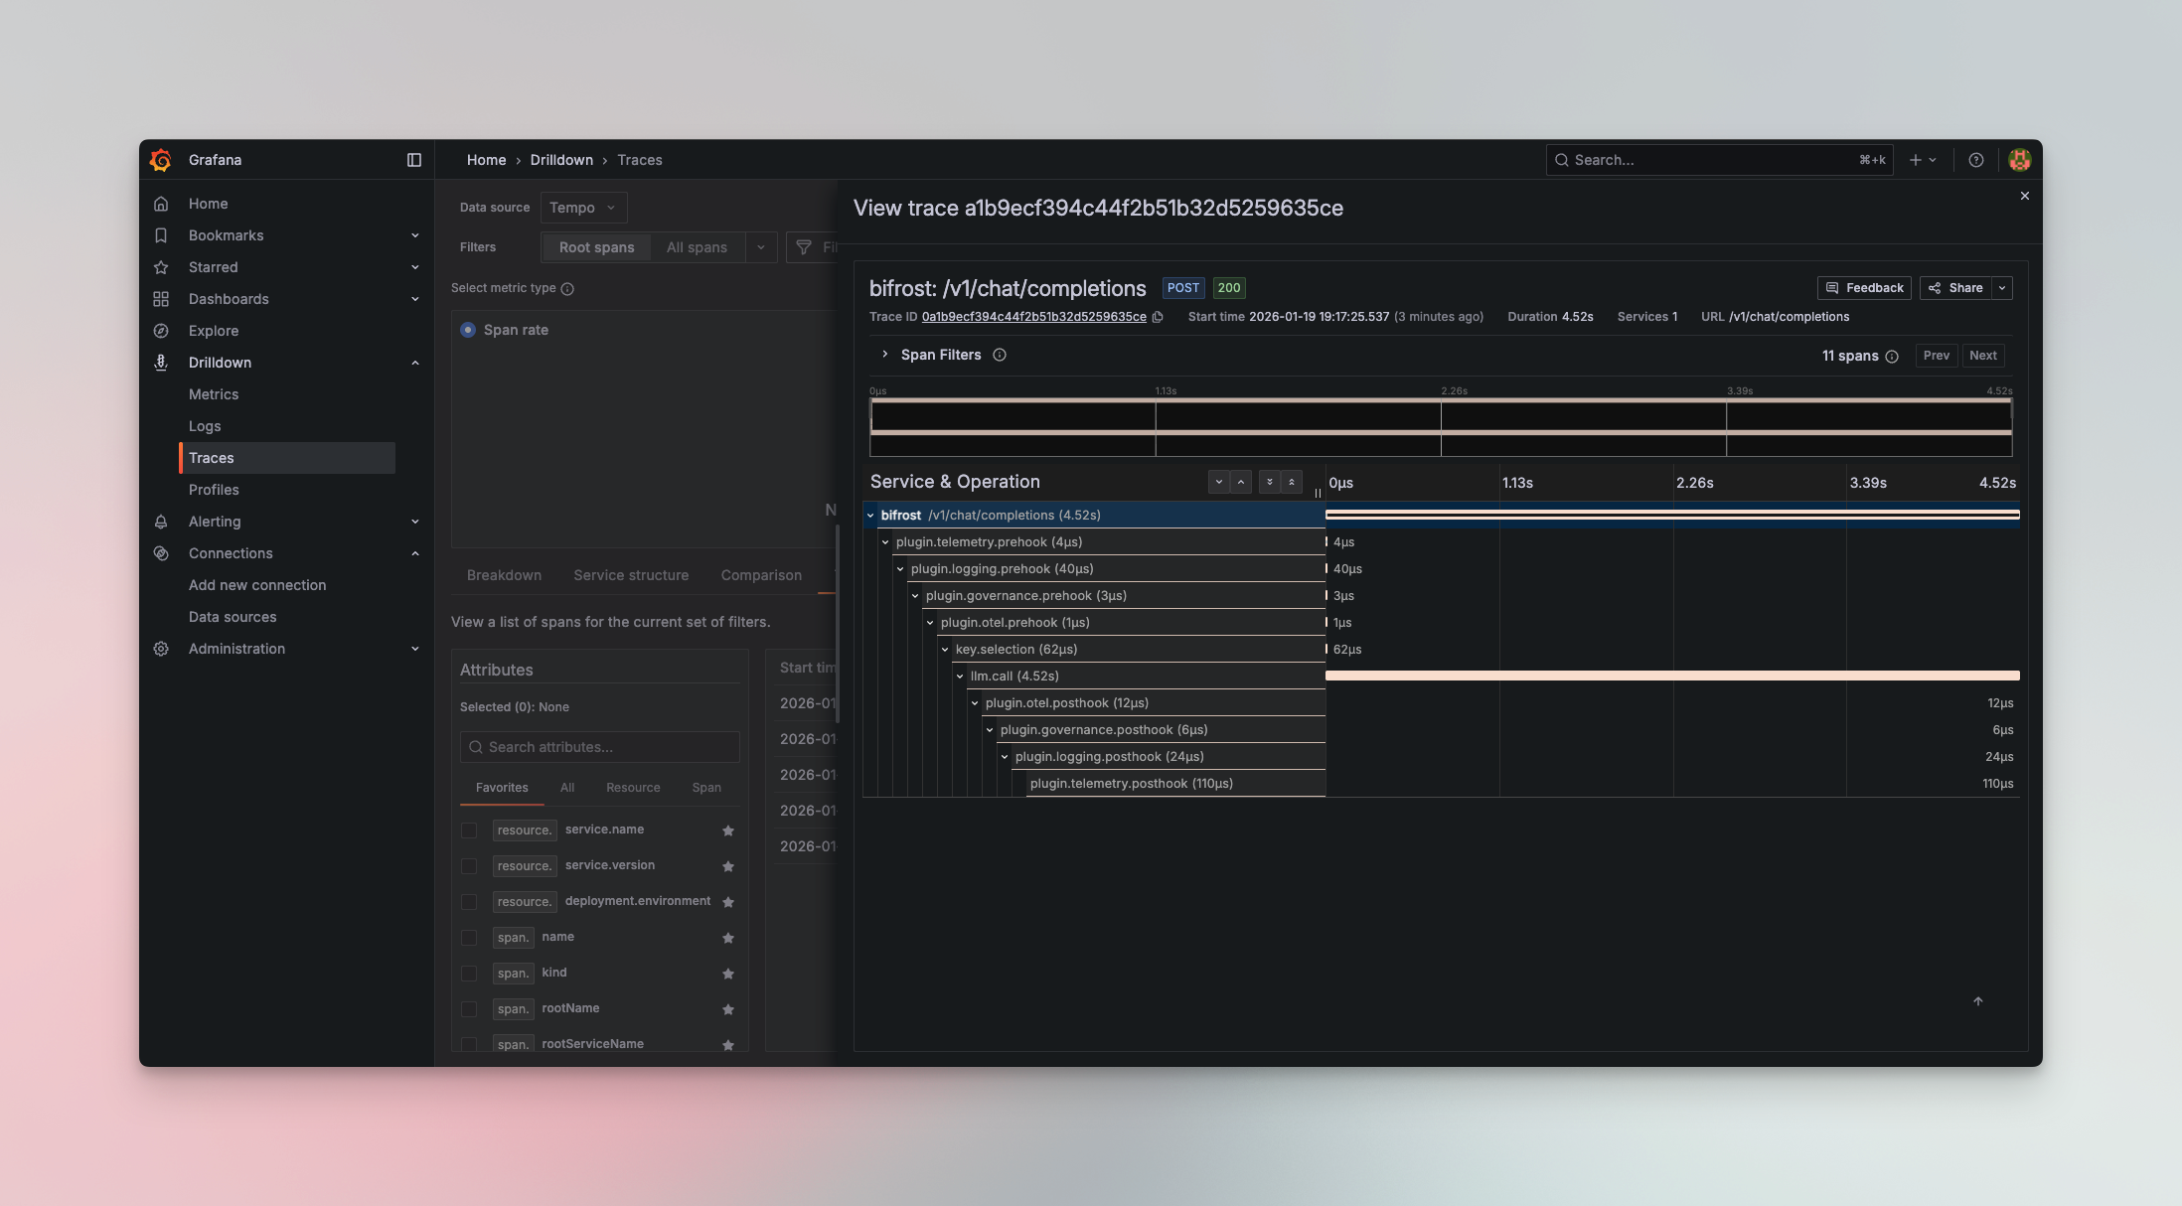Click the filter funnel icon

pyautogui.click(x=804, y=247)
